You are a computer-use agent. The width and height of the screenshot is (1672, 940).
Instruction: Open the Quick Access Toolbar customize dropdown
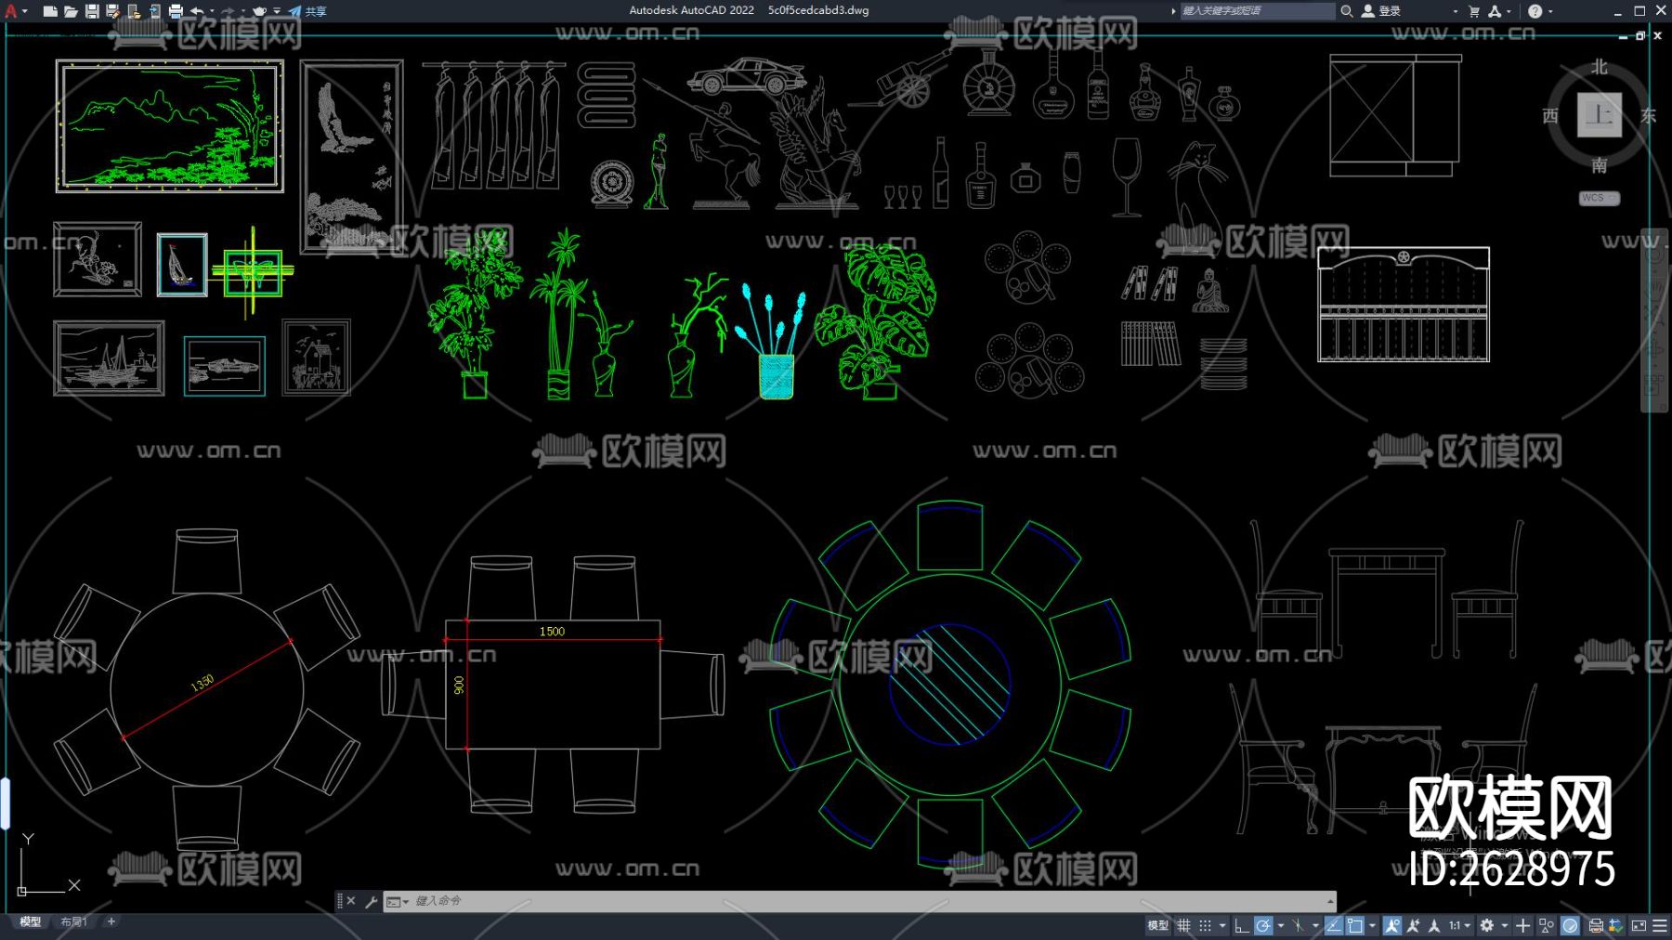click(x=277, y=11)
